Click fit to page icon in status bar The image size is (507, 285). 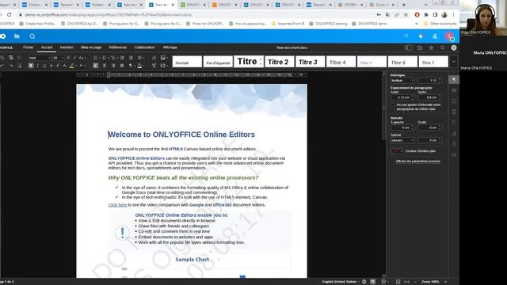click(398, 282)
